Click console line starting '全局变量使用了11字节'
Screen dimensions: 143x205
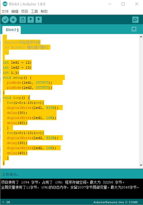[x=70, y=187]
